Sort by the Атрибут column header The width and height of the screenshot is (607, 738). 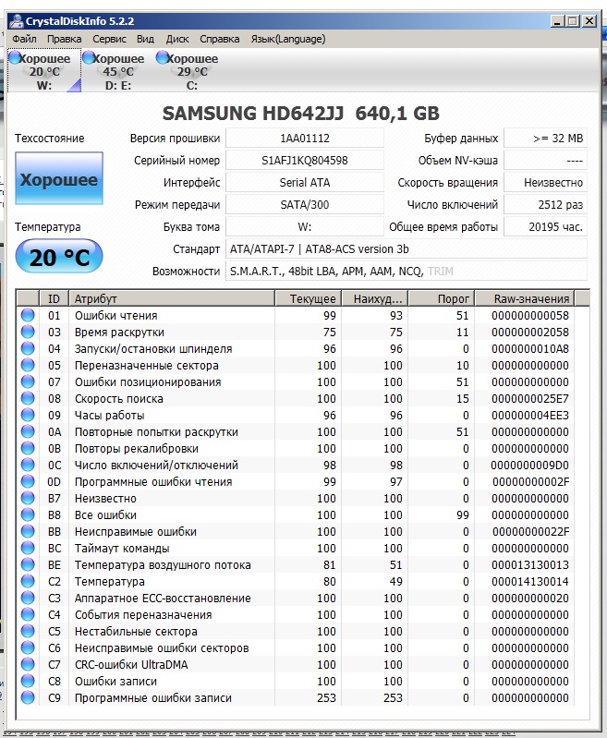point(172,299)
